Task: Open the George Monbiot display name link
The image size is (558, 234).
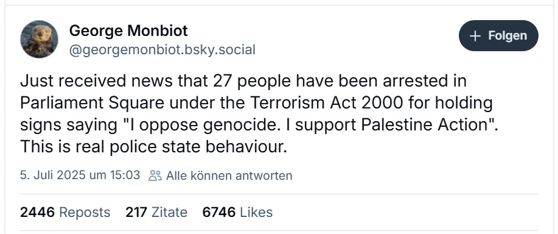Action: (x=128, y=30)
